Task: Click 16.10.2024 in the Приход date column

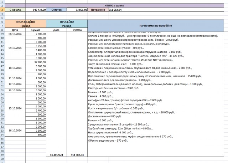Action: (15, 131)
